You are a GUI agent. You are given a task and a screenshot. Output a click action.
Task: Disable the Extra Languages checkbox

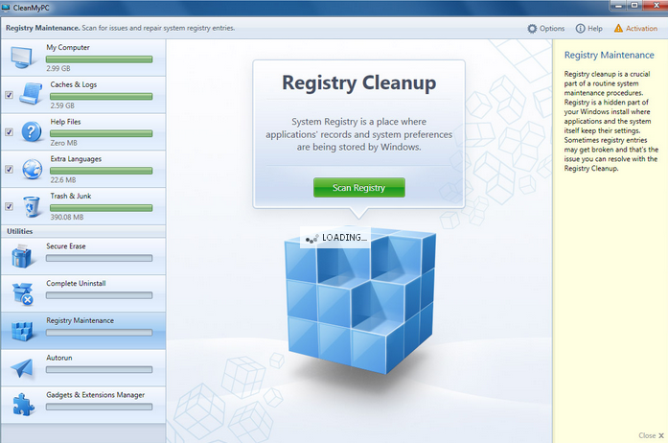click(9, 169)
